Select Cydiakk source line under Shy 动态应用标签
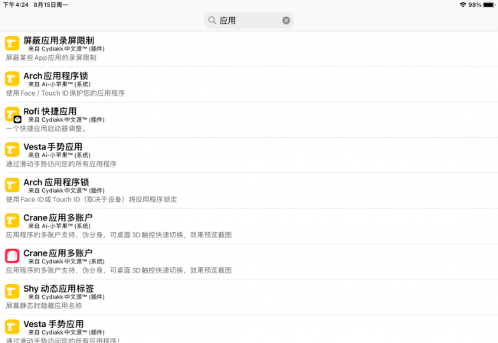498x343 pixels. click(66, 297)
